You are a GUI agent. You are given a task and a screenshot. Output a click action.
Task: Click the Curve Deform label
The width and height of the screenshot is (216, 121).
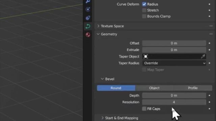point(128,4)
